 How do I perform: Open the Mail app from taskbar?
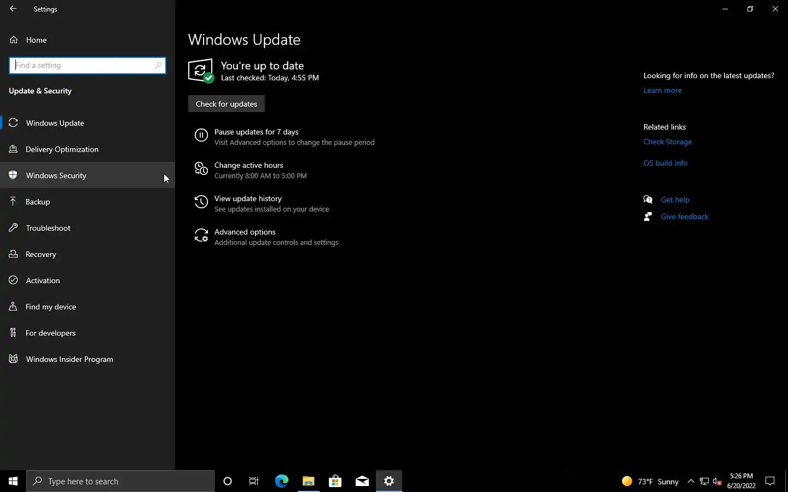coord(362,481)
